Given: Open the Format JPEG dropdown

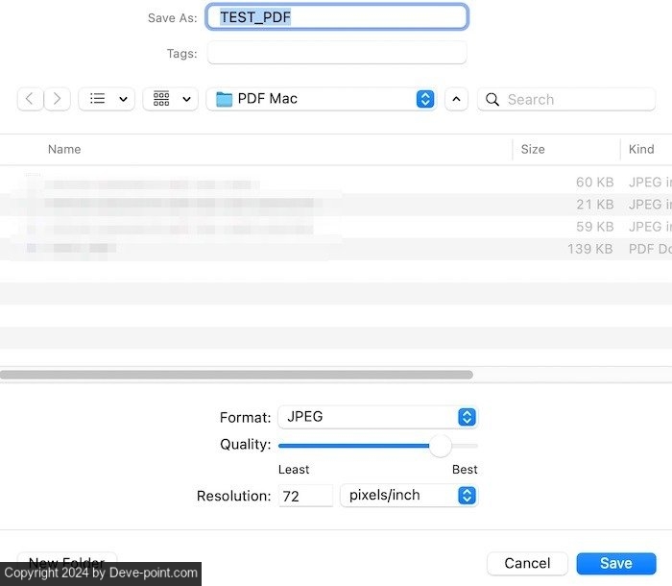Looking at the screenshot, I should pos(467,417).
